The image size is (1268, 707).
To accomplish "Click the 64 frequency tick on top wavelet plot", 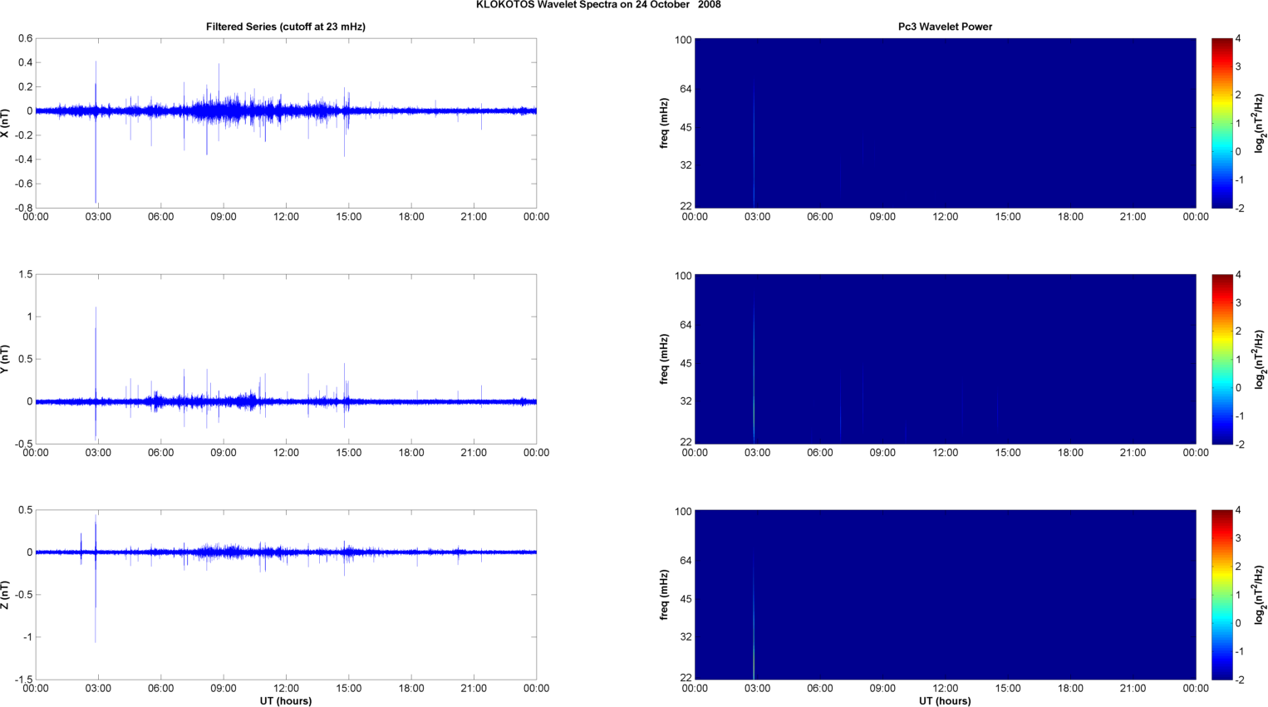I will click(x=684, y=89).
